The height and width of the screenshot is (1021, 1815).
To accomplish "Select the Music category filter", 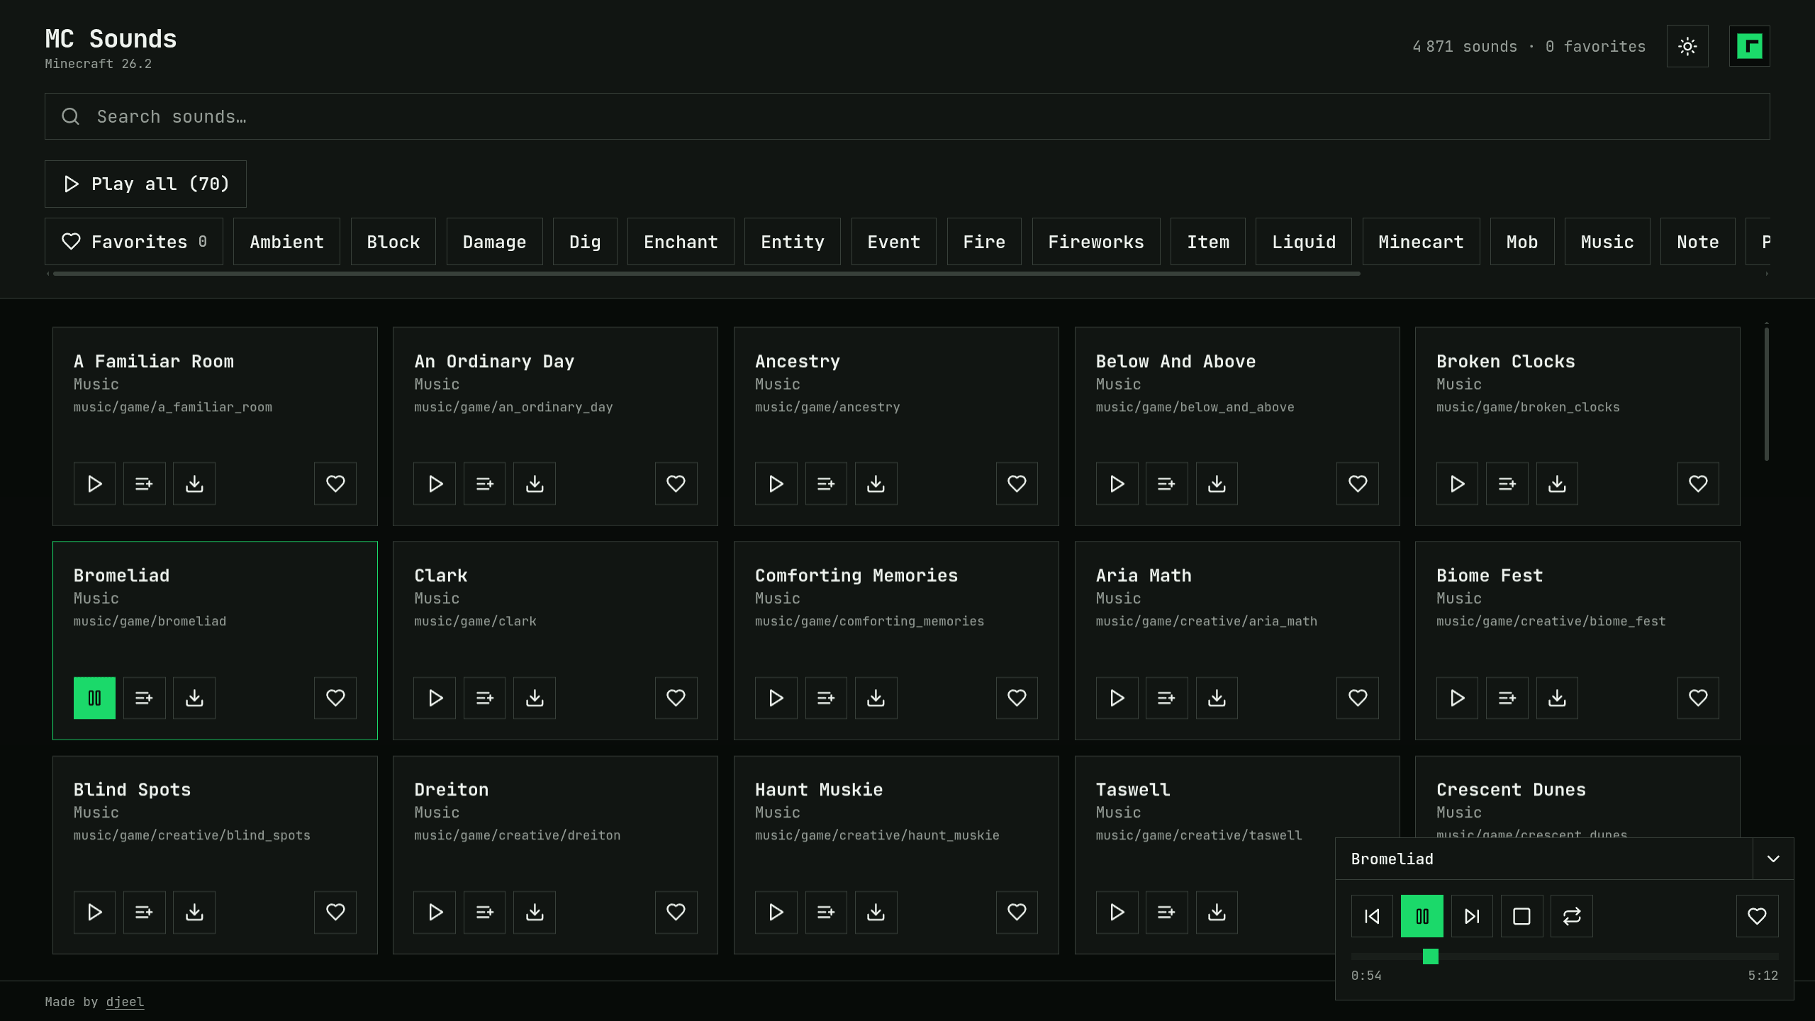I will pyautogui.click(x=1607, y=242).
